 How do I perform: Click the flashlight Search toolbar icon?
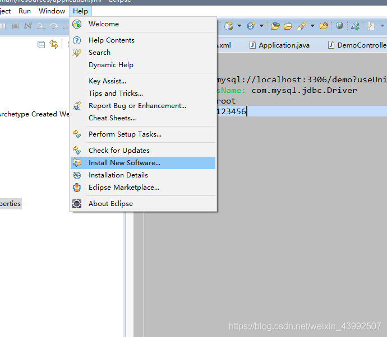(x=302, y=26)
